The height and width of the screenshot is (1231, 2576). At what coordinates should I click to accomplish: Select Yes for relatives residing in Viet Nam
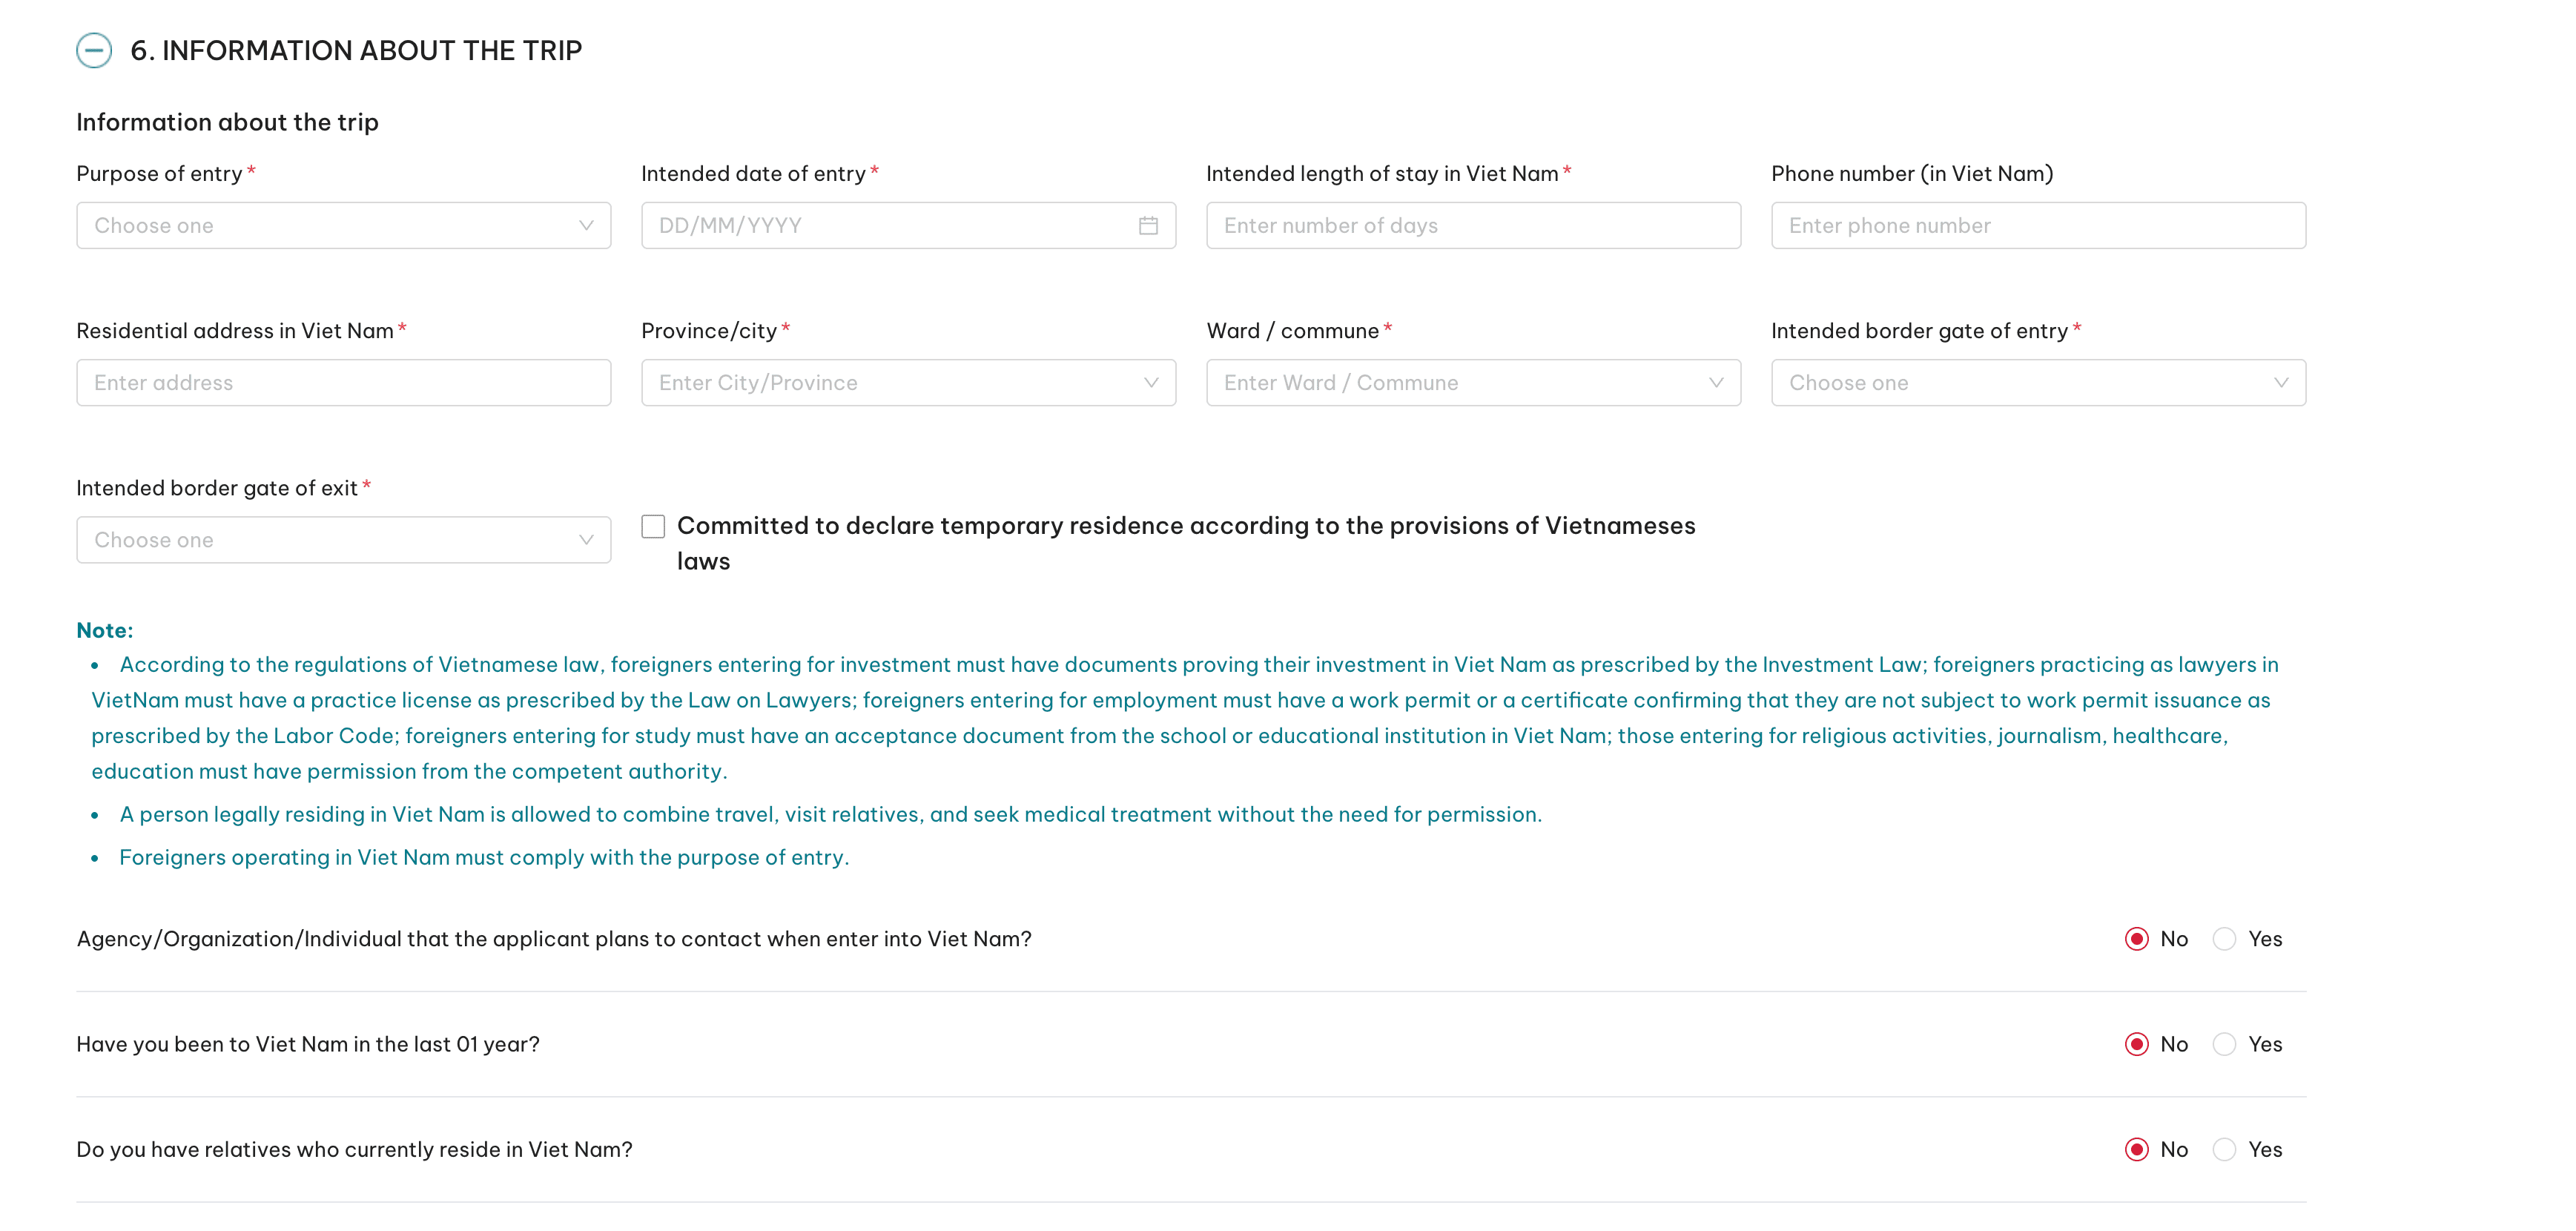2224,1149
